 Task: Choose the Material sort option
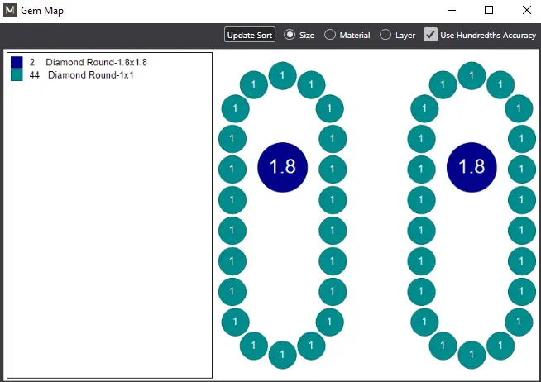pyautogui.click(x=330, y=35)
